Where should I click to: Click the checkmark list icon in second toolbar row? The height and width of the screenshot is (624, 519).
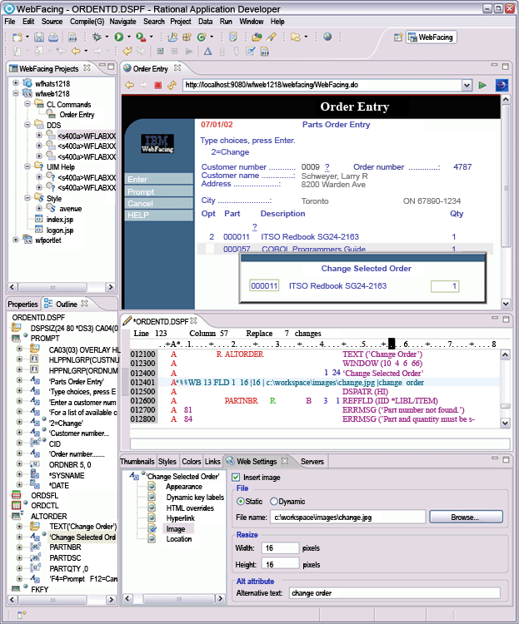pyautogui.click(x=250, y=52)
